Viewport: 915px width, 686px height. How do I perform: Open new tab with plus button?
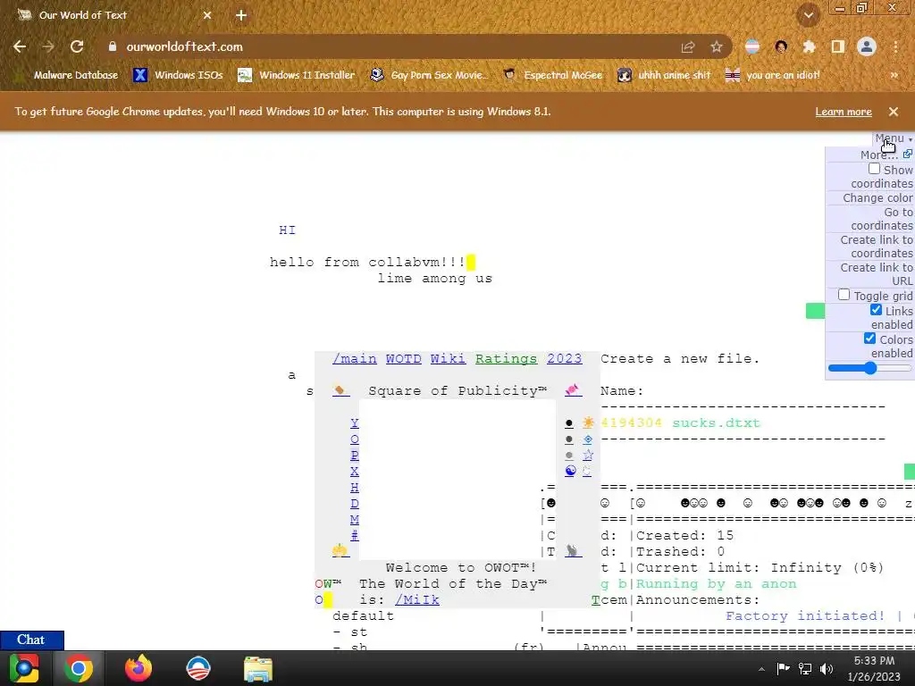tap(241, 15)
